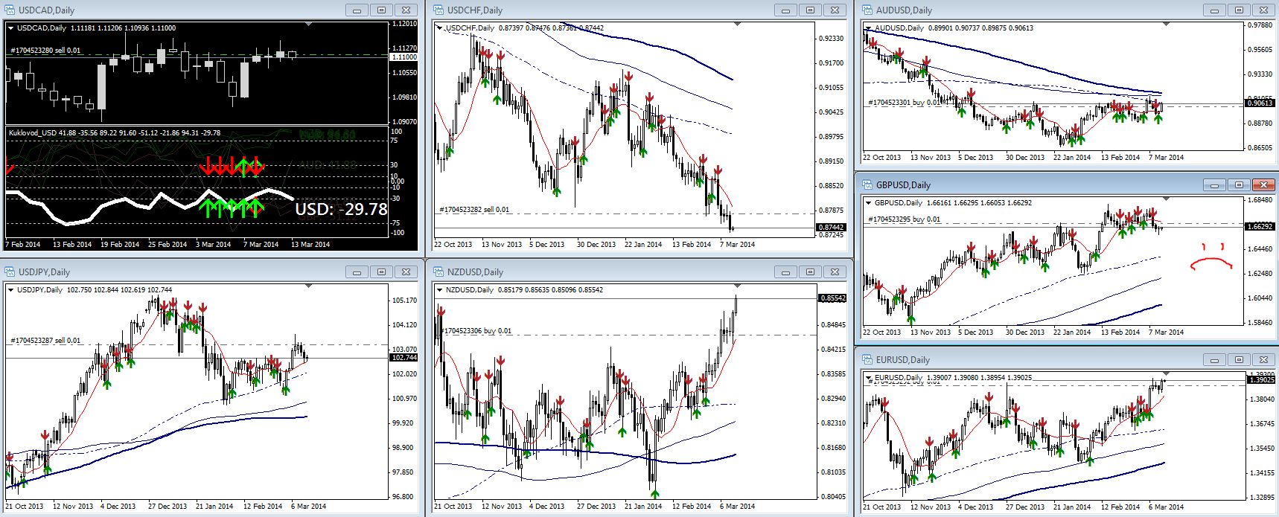Open the dropdown triangle beside EURUSD,Daily chart label
The height and width of the screenshot is (517, 1279).
869,378
